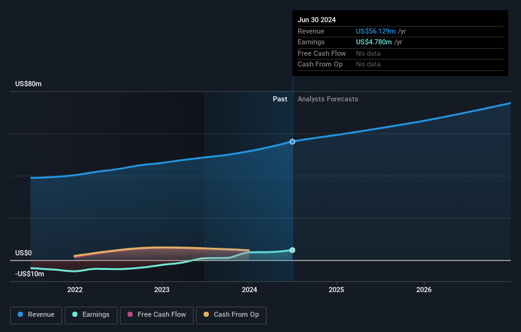521x332 pixels.
Task: Select the revenue data point at Jun 2024
Action: [x=293, y=142]
